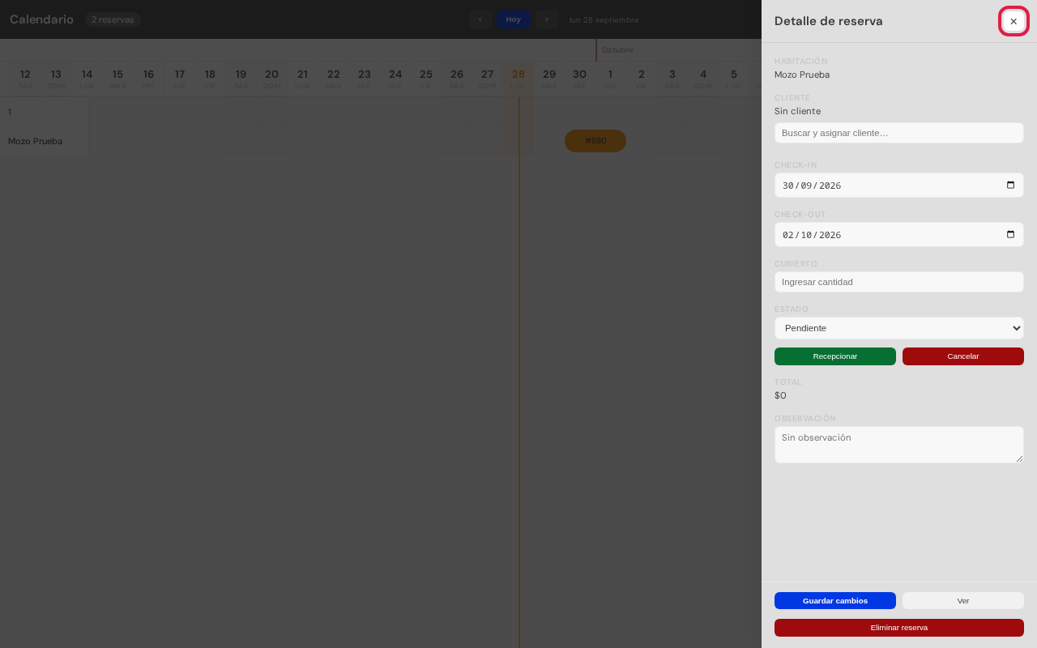1037x648 pixels.
Task: Click the lun 28 septiembre date label
Action: (x=604, y=19)
